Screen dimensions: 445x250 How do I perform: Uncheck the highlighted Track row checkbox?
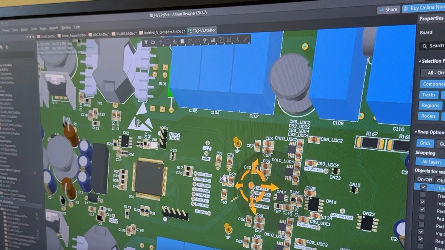[x=423, y=187]
